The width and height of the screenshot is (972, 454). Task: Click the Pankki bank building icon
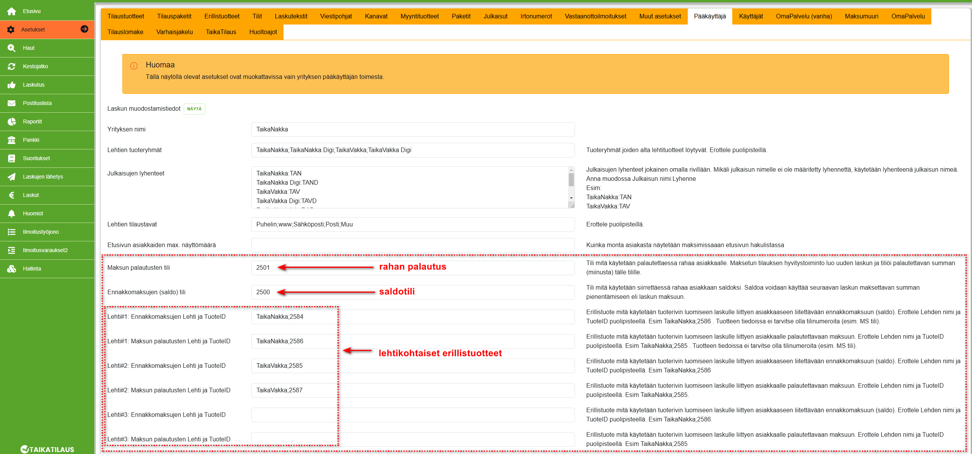tap(12, 140)
